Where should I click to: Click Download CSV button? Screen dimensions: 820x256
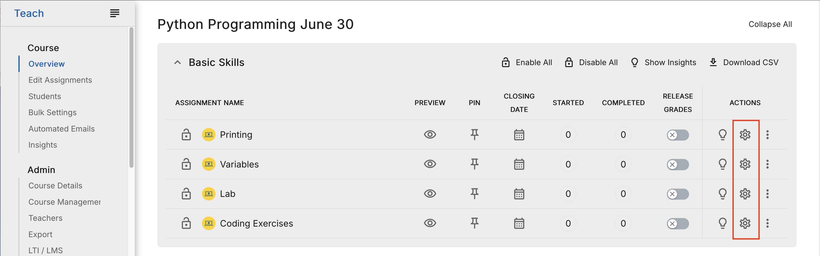(744, 62)
